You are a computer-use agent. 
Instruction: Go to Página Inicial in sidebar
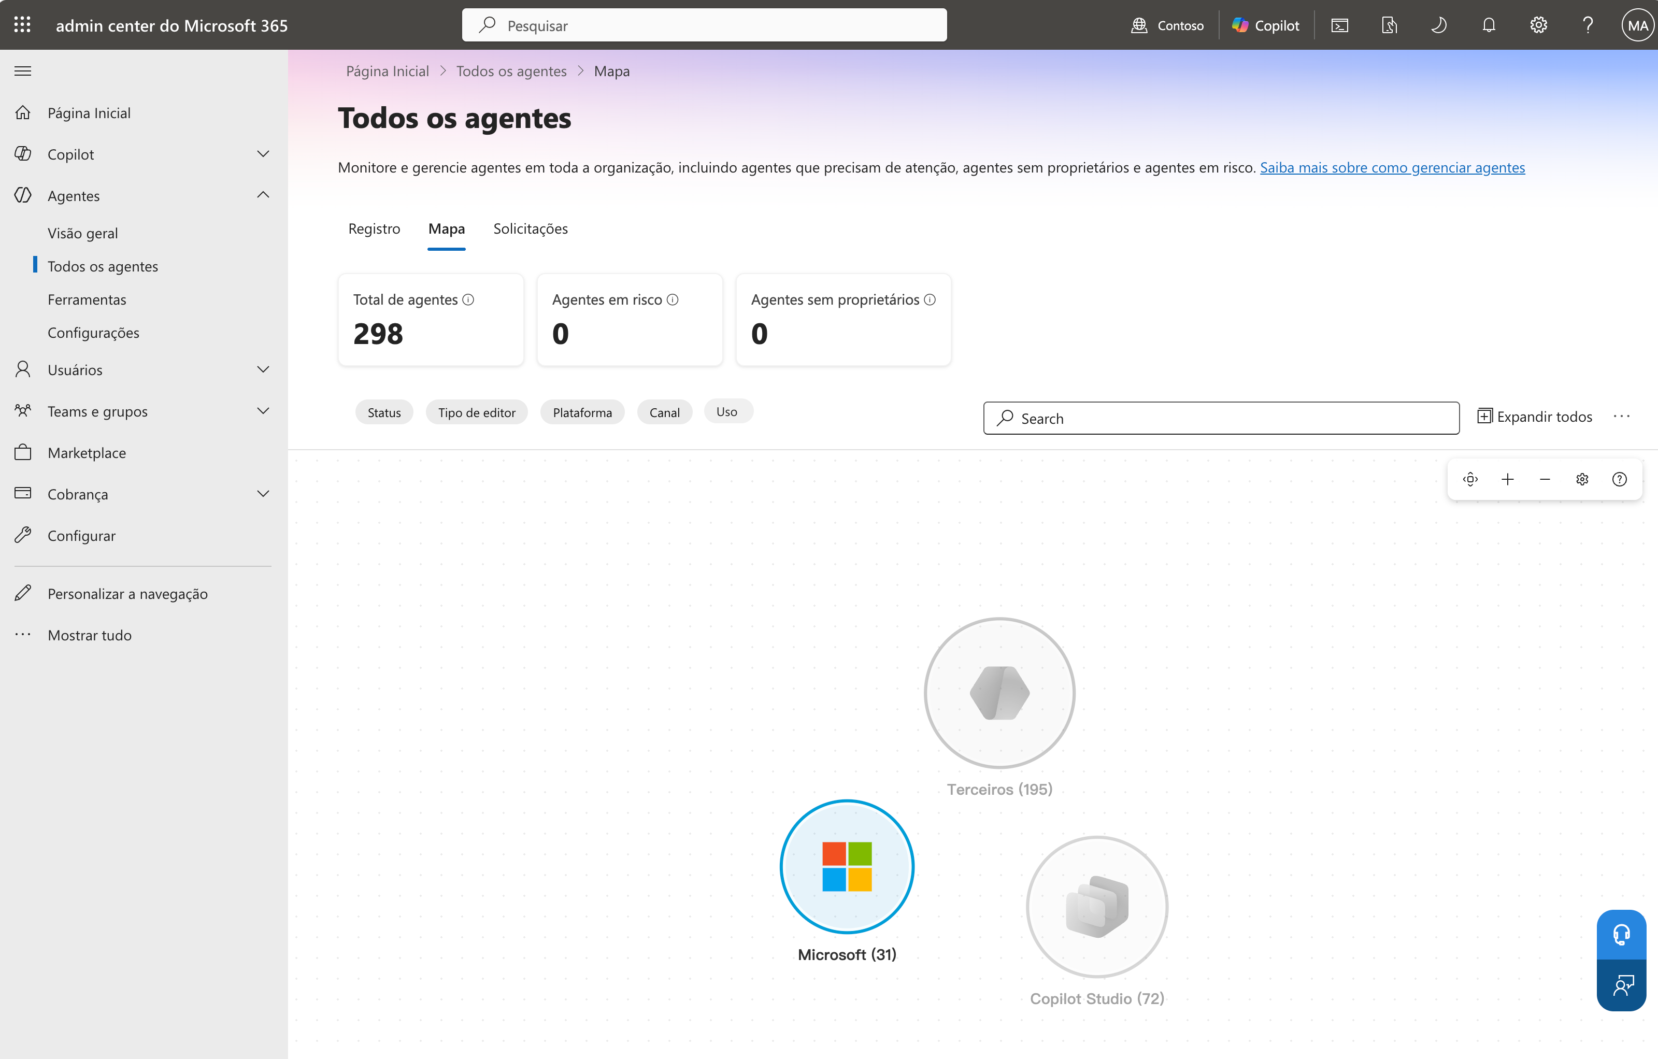click(x=89, y=112)
